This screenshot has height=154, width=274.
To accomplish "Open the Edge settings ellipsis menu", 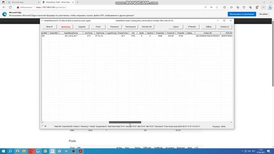I will pyautogui.click(x=263, y=7).
